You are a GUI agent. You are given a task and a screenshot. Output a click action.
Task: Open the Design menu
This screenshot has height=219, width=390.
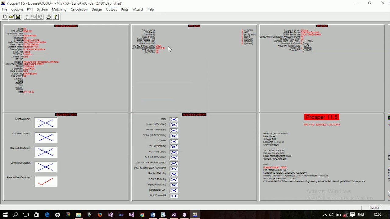pos(97,9)
